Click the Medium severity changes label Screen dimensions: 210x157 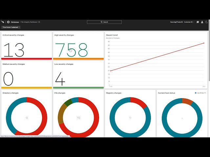click(x=14, y=64)
